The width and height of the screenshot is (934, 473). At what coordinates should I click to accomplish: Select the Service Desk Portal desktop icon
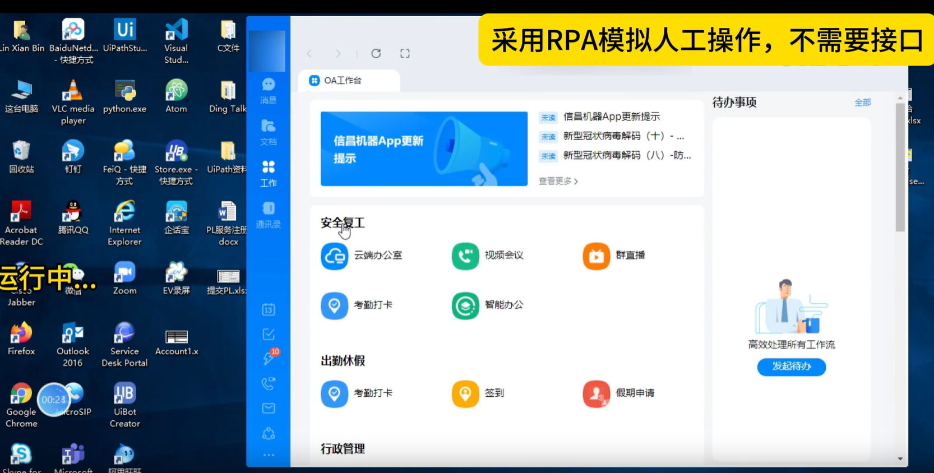pos(124,344)
